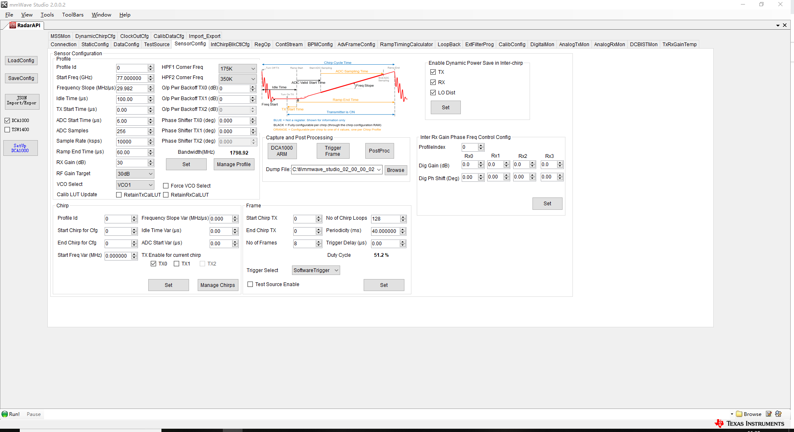Step the No of Frames spinner
The image size is (794, 432).
(319, 244)
